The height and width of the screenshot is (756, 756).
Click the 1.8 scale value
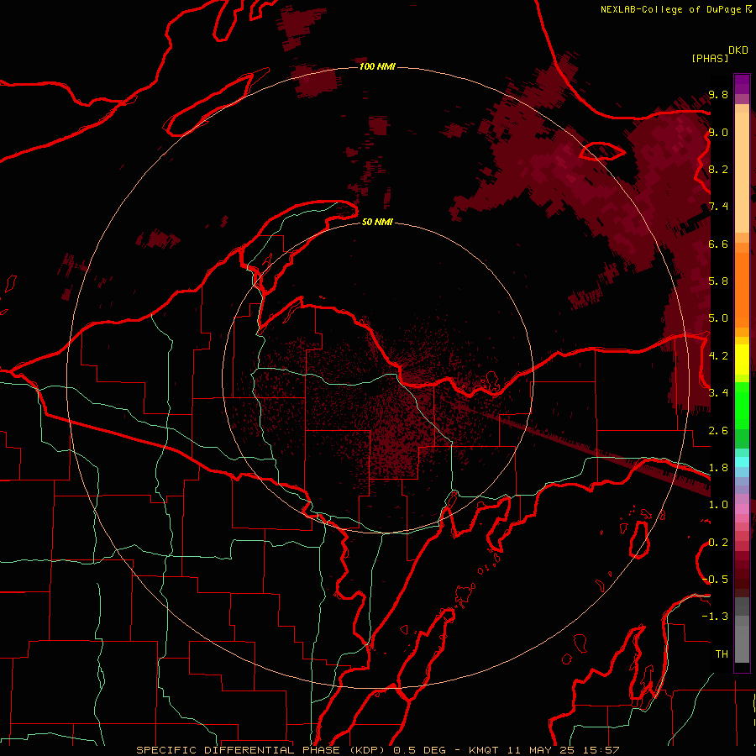pos(718,468)
